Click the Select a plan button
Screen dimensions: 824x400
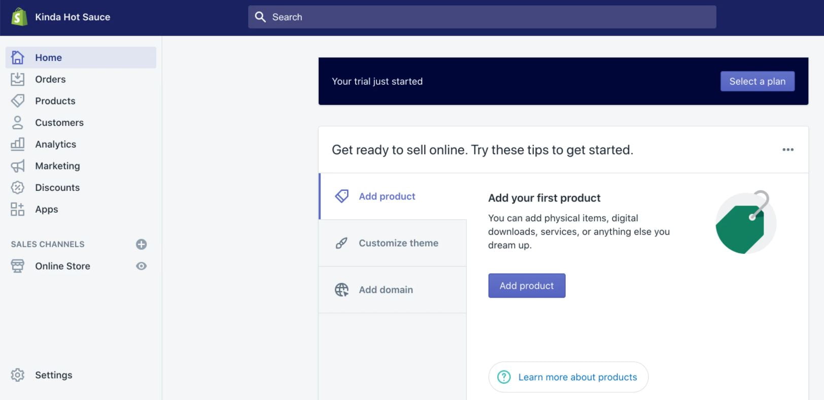point(758,81)
